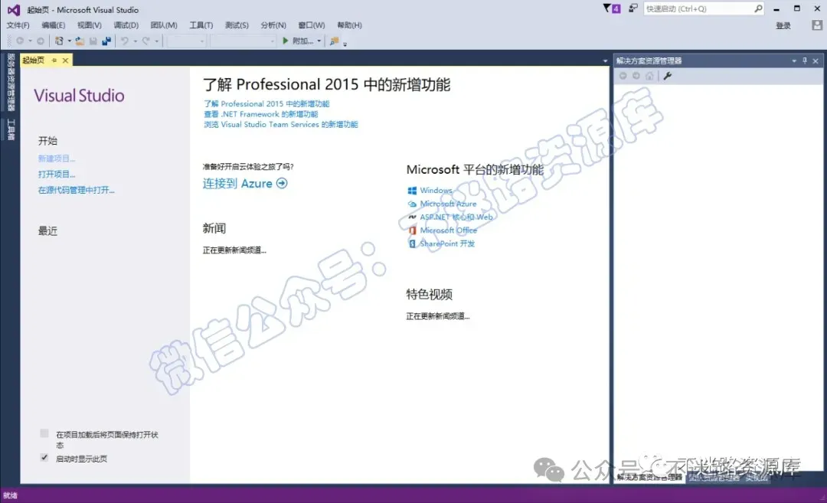827x503 pixels.
Task: Click the ASP.NET 核心和 Web link
Action: pyautogui.click(x=456, y=217)
